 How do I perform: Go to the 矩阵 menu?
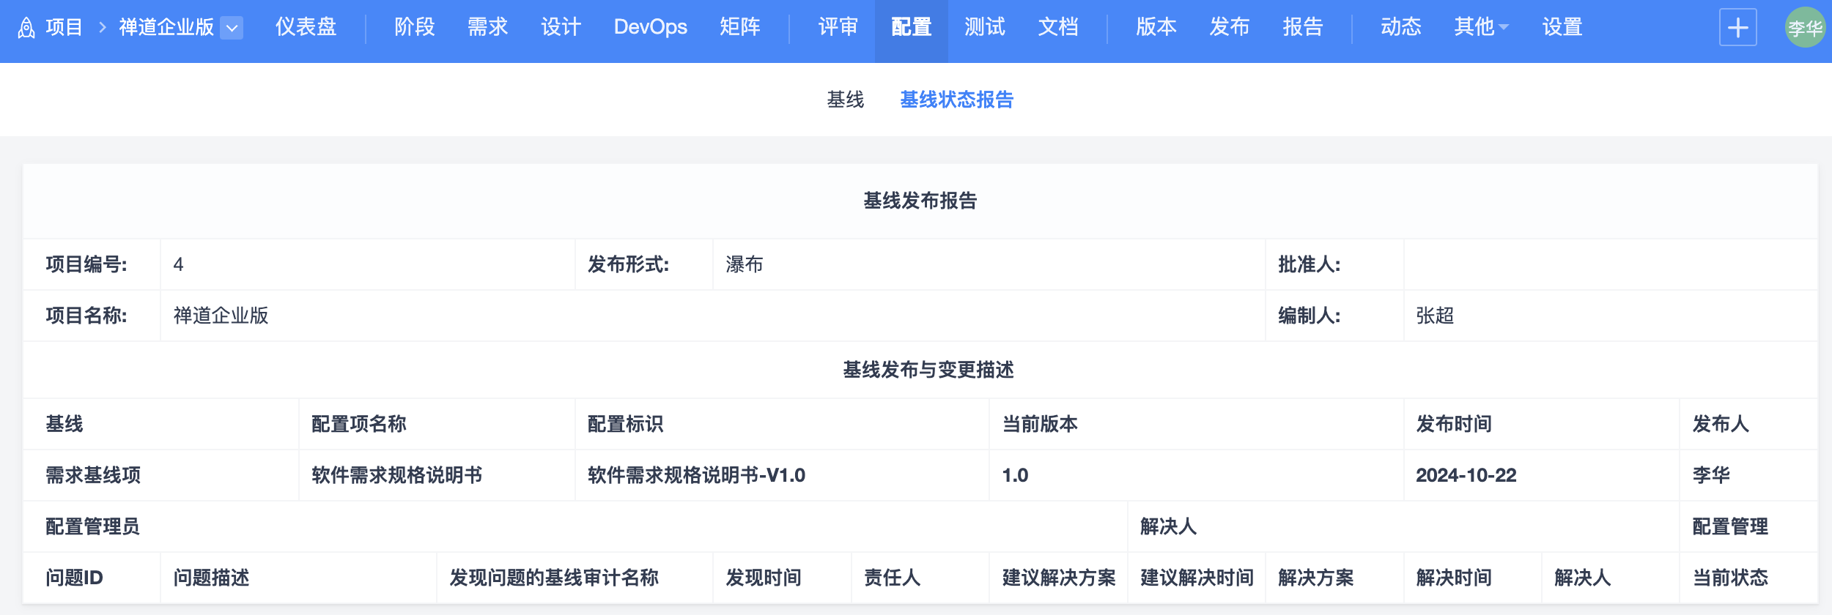(739, 27)
